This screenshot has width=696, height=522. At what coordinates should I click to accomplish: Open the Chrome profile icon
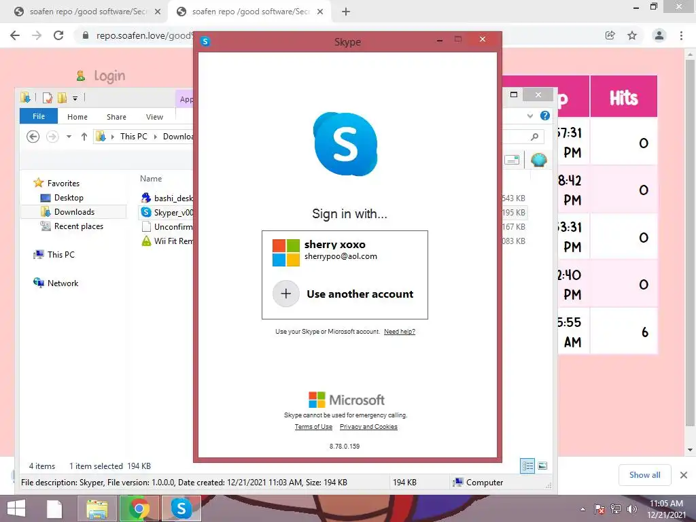coord(659,35)
